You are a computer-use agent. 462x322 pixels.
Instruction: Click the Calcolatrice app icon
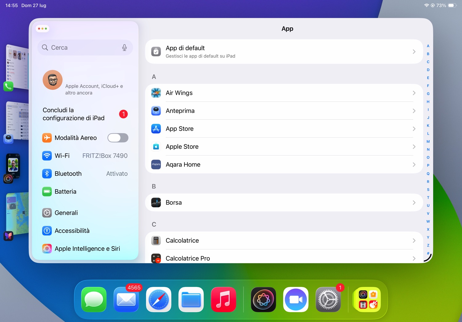point(156,241)
